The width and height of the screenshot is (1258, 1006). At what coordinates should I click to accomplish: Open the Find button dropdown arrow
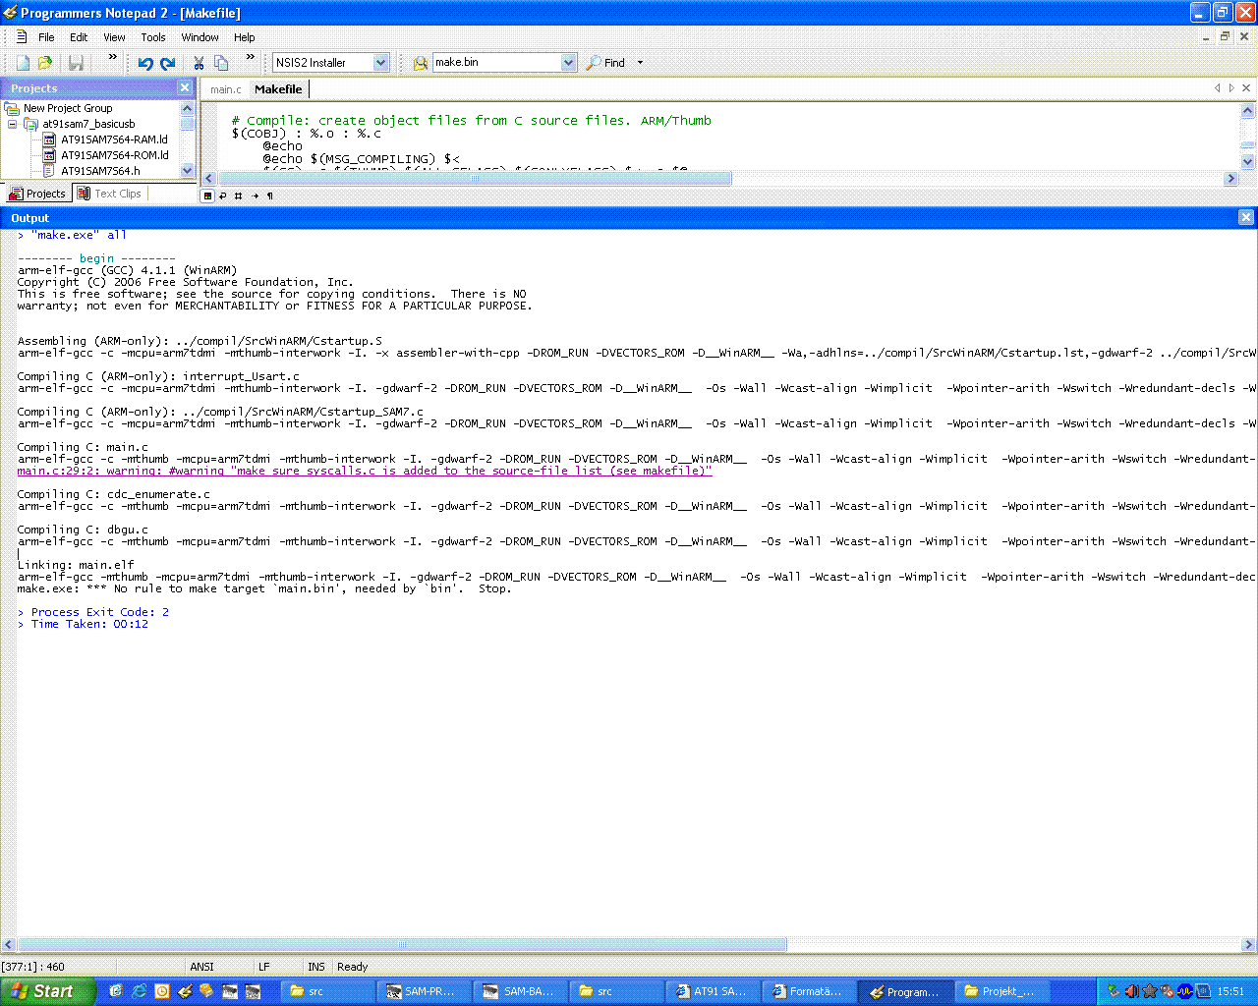tap(640, 63)
